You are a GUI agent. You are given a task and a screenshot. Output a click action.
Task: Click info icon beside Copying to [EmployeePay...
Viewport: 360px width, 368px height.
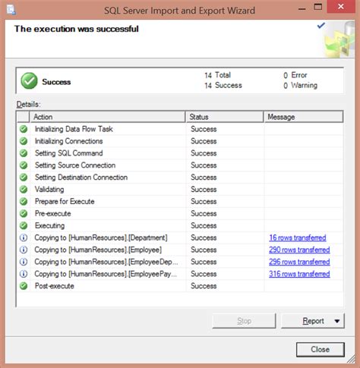pyautogui.click(x=24, y=274)
